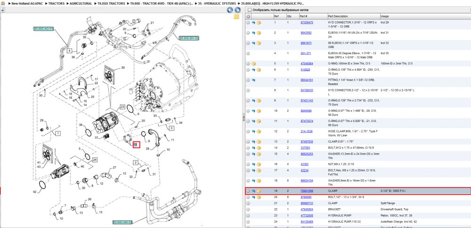Open 'AGRICULTURAL' breadcrumb
This screenshot has height=228, width=471.
[81, 3]
